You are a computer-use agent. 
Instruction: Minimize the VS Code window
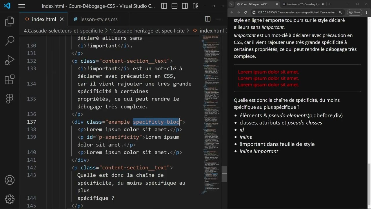[205, 6]
